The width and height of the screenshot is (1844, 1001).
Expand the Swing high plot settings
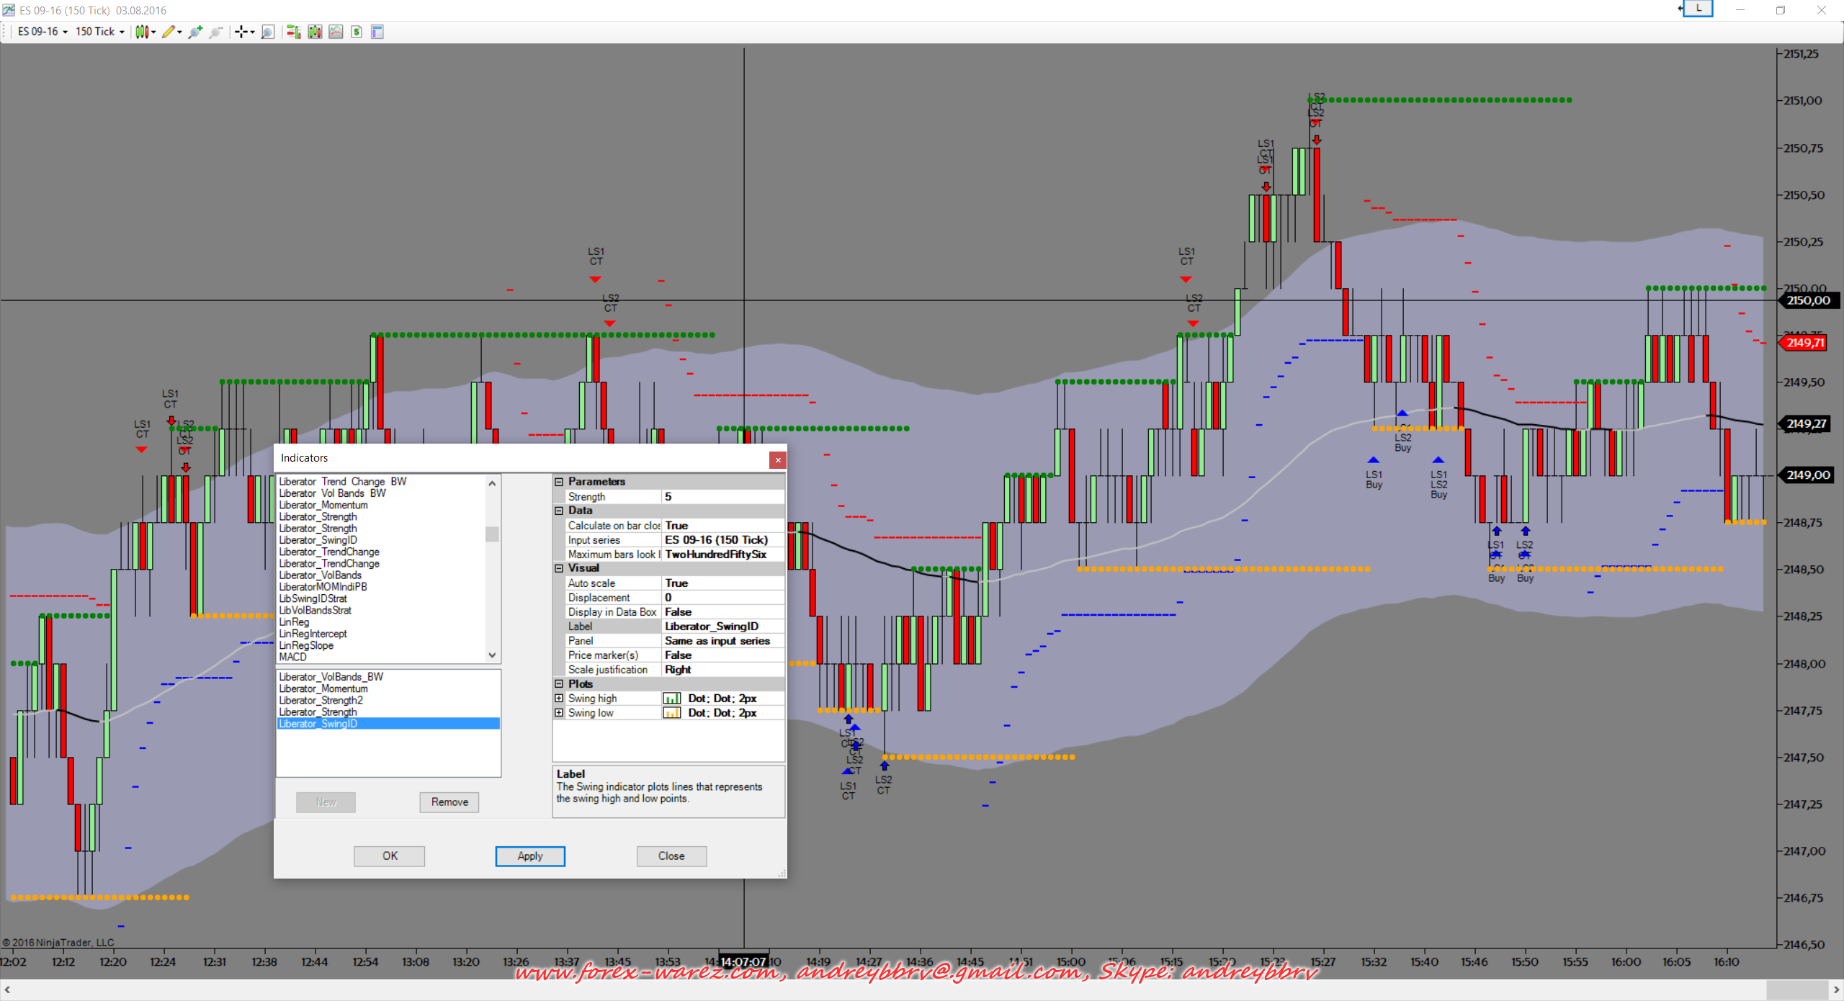point(559,699)
